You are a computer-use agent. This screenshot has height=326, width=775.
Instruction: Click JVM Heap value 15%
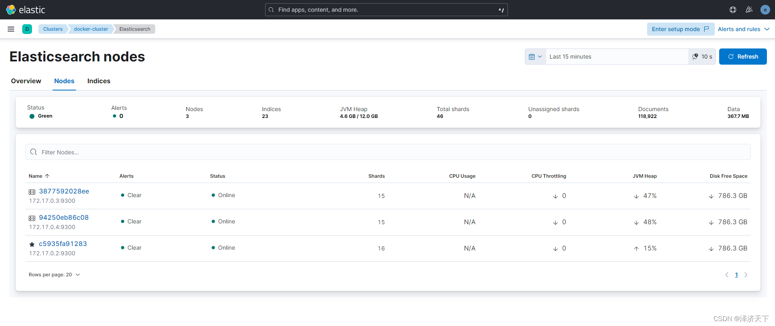(x=650, y=248)
